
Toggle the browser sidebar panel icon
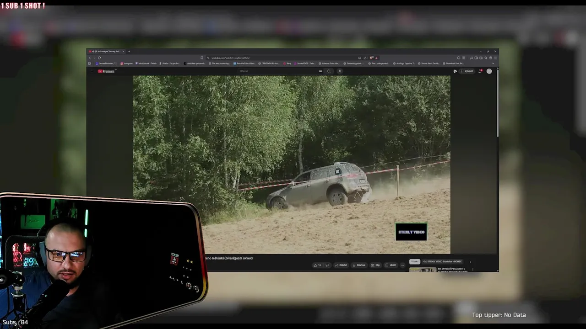click(x=476, y=58)
